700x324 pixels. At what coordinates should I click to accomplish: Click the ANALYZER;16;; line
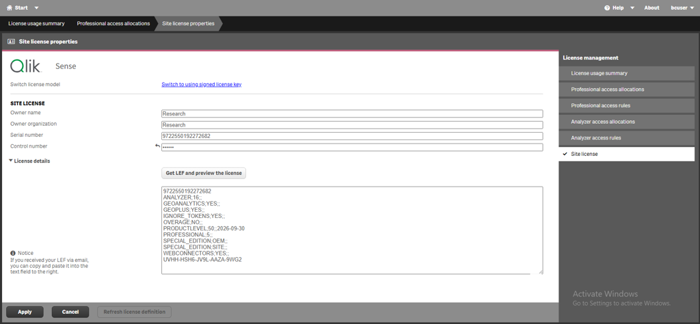coord(183,198)
